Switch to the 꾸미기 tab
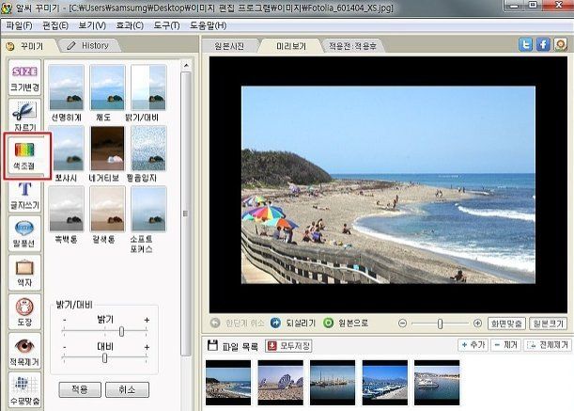Viewport: 574px width, 411px height. pos(28,46)
